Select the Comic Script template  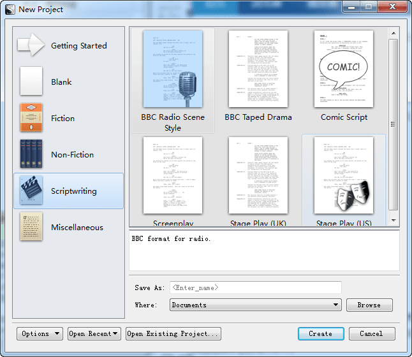point(344,69)
